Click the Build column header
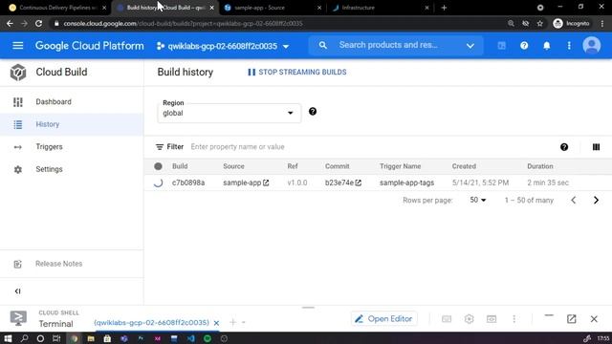The image size is (612, 344). (180, 166)
